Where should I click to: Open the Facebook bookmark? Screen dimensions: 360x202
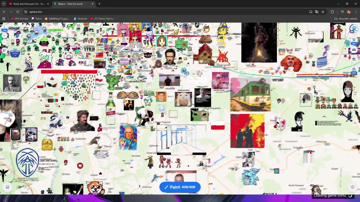coord(80,19)
